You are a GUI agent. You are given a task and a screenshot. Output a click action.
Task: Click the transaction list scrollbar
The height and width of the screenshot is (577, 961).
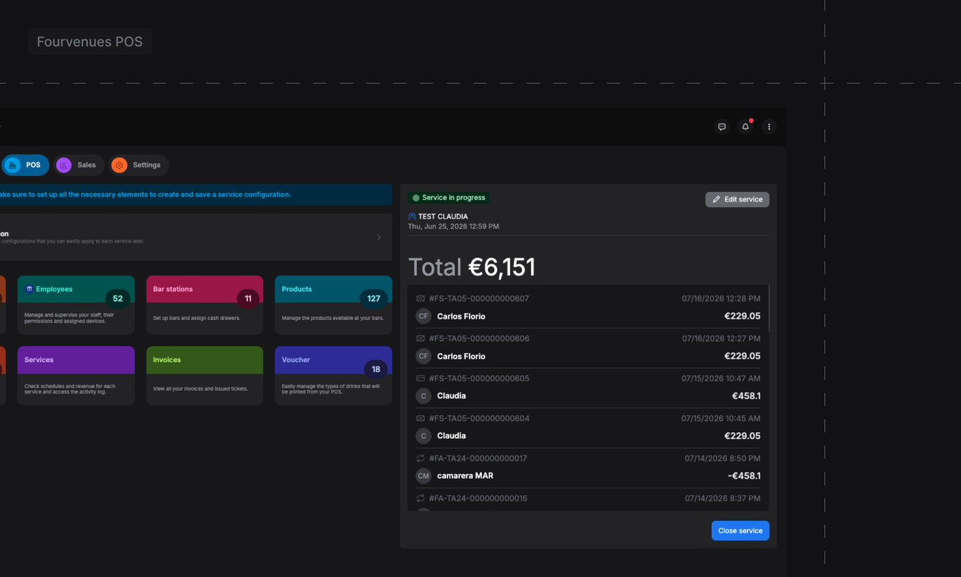coord(769,308)
